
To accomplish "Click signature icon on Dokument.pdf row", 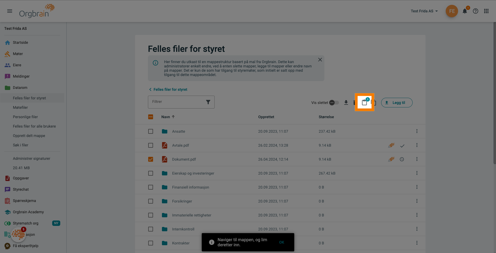I will coord(391,159).
